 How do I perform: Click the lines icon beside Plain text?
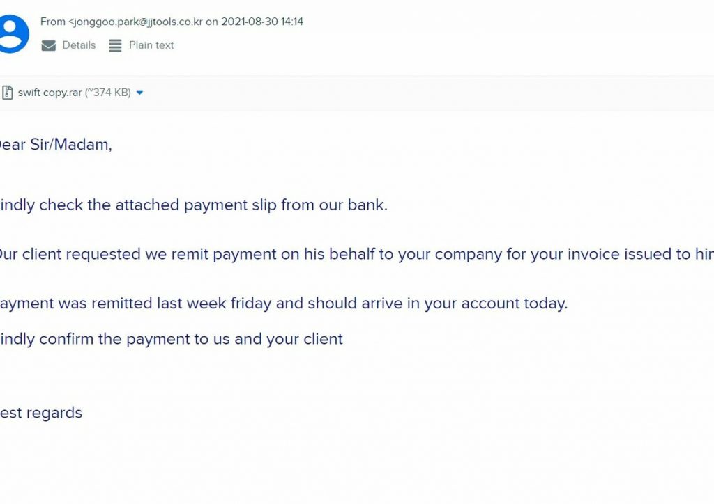[115, 45]
